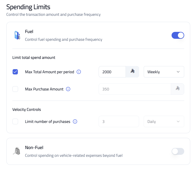This screenshot has height=170, width=196.
Task: Focus the purchases count field showing 3
Action: tap(119, 121)
